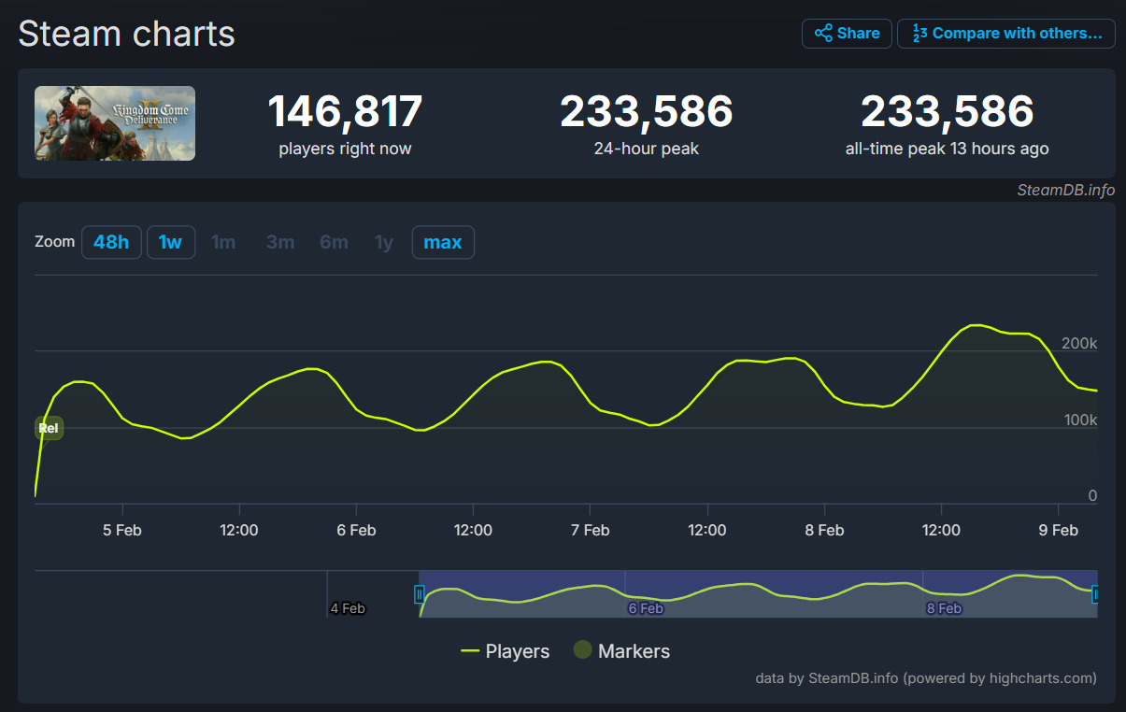Select the 1m zoom range
This screenshot has width=1126, height=712.
[223, 243]
